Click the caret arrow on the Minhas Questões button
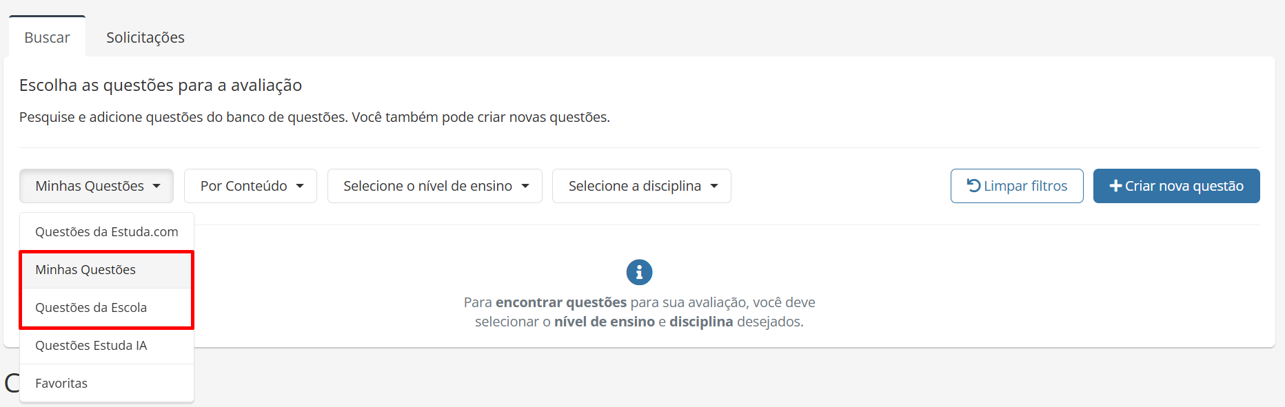This screenshot has height=407, width=1285. click(x=156, y=186)
